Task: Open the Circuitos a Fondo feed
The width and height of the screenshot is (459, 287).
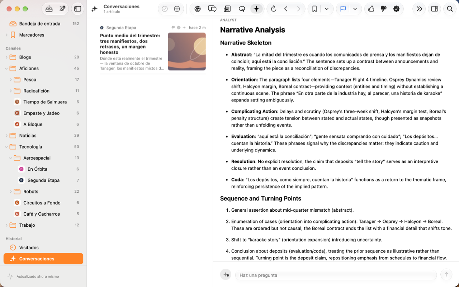Action: point(43,203)
